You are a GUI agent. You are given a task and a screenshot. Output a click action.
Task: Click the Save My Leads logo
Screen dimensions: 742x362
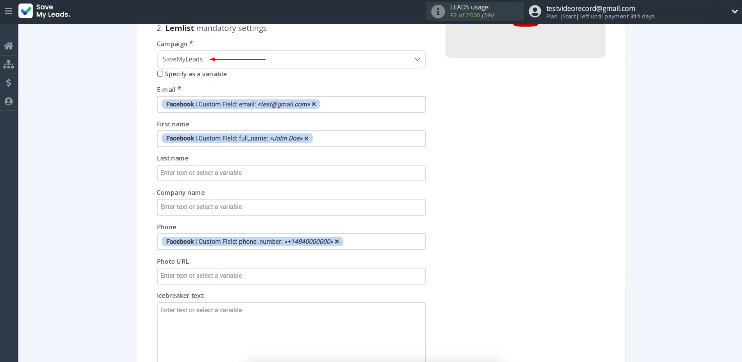point(45,11)
